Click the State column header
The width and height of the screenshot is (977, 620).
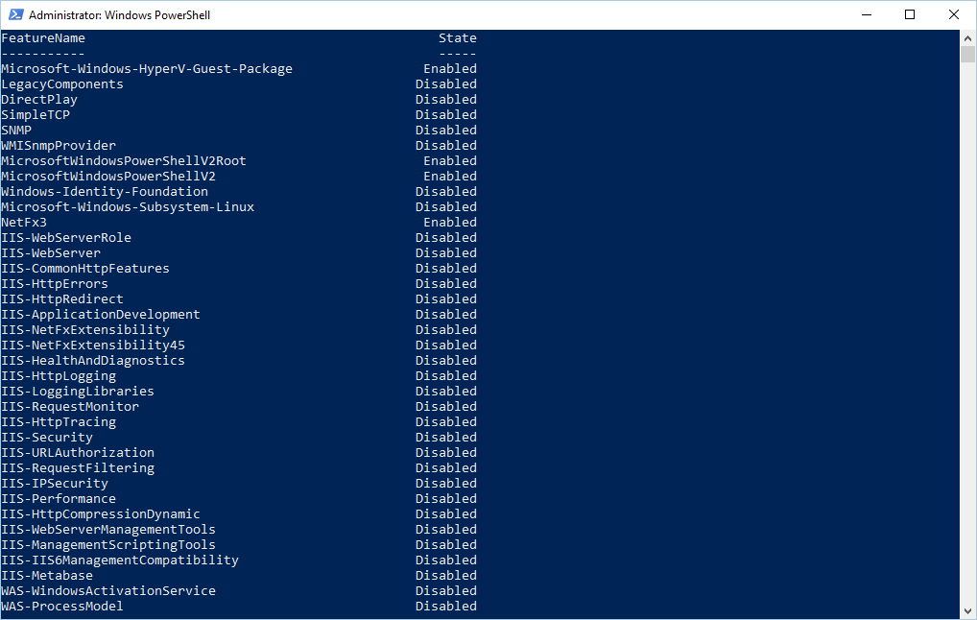[x=458, y=38]
